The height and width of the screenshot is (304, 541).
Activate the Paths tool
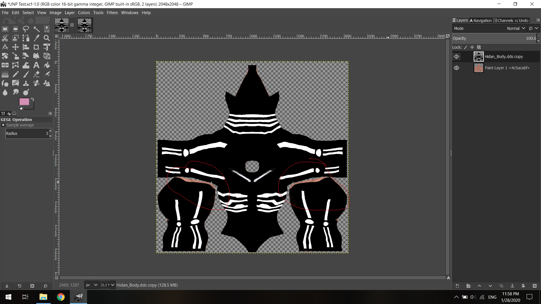[26, 38]
